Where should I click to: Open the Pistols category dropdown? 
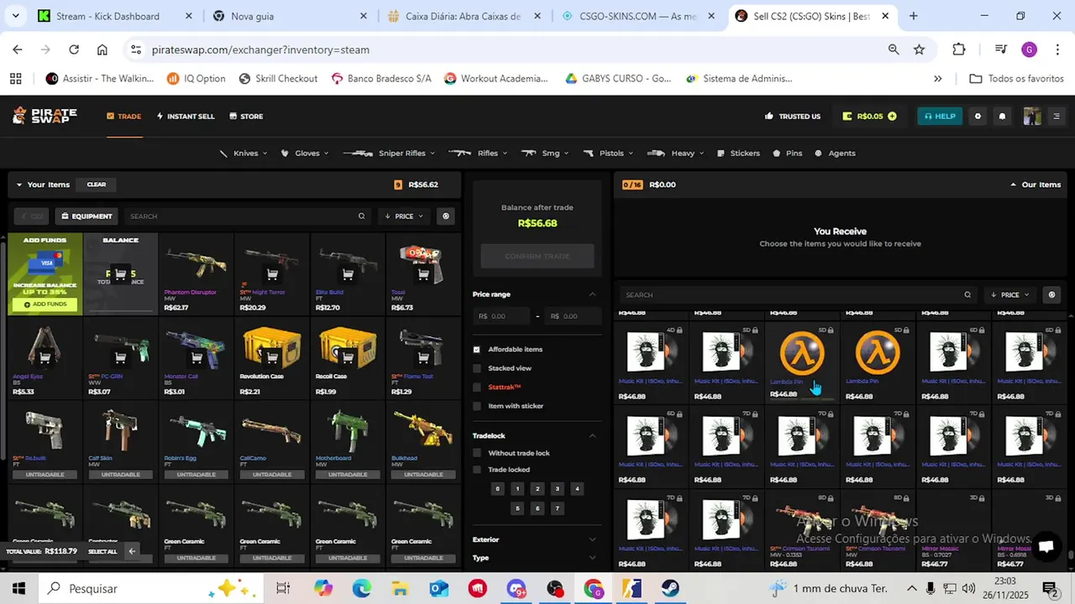tap(608, 154)
